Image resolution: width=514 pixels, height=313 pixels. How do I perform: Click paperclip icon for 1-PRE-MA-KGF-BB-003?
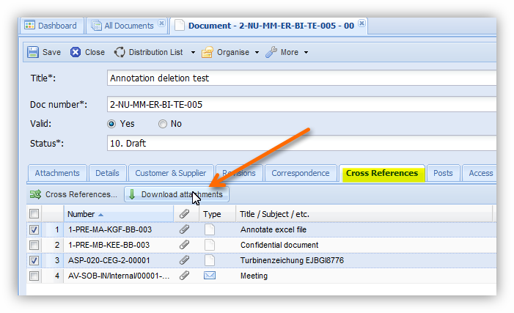(185, 229)
